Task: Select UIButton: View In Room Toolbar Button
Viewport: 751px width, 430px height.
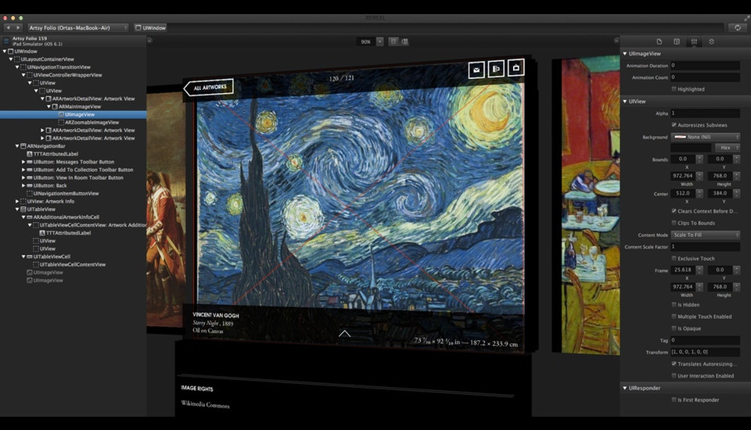Action: coord(74,177)
